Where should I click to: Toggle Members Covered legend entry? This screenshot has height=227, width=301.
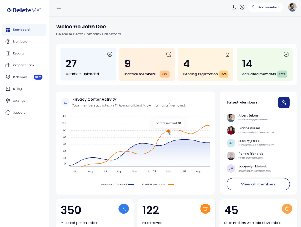pos(117,185)
